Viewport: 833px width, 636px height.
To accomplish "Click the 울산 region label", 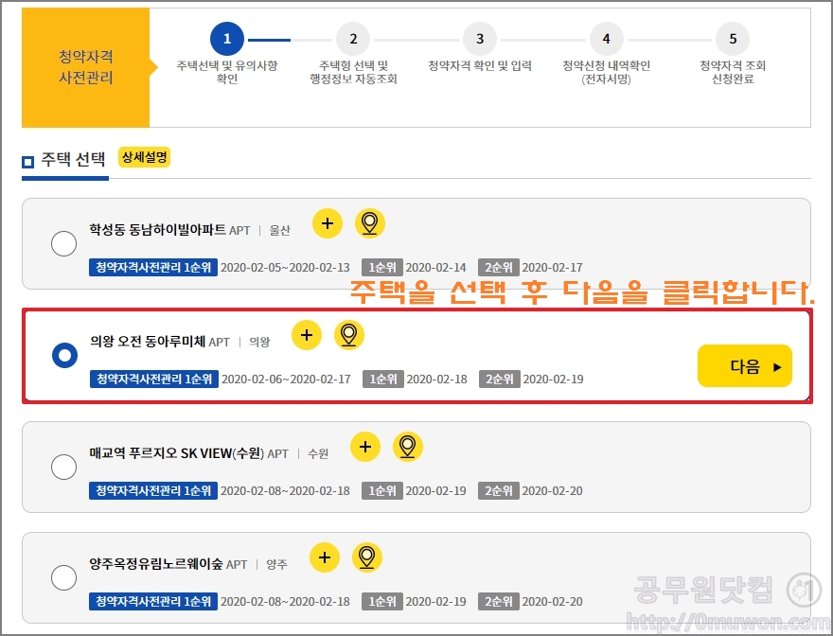I will tap(280, 231).
